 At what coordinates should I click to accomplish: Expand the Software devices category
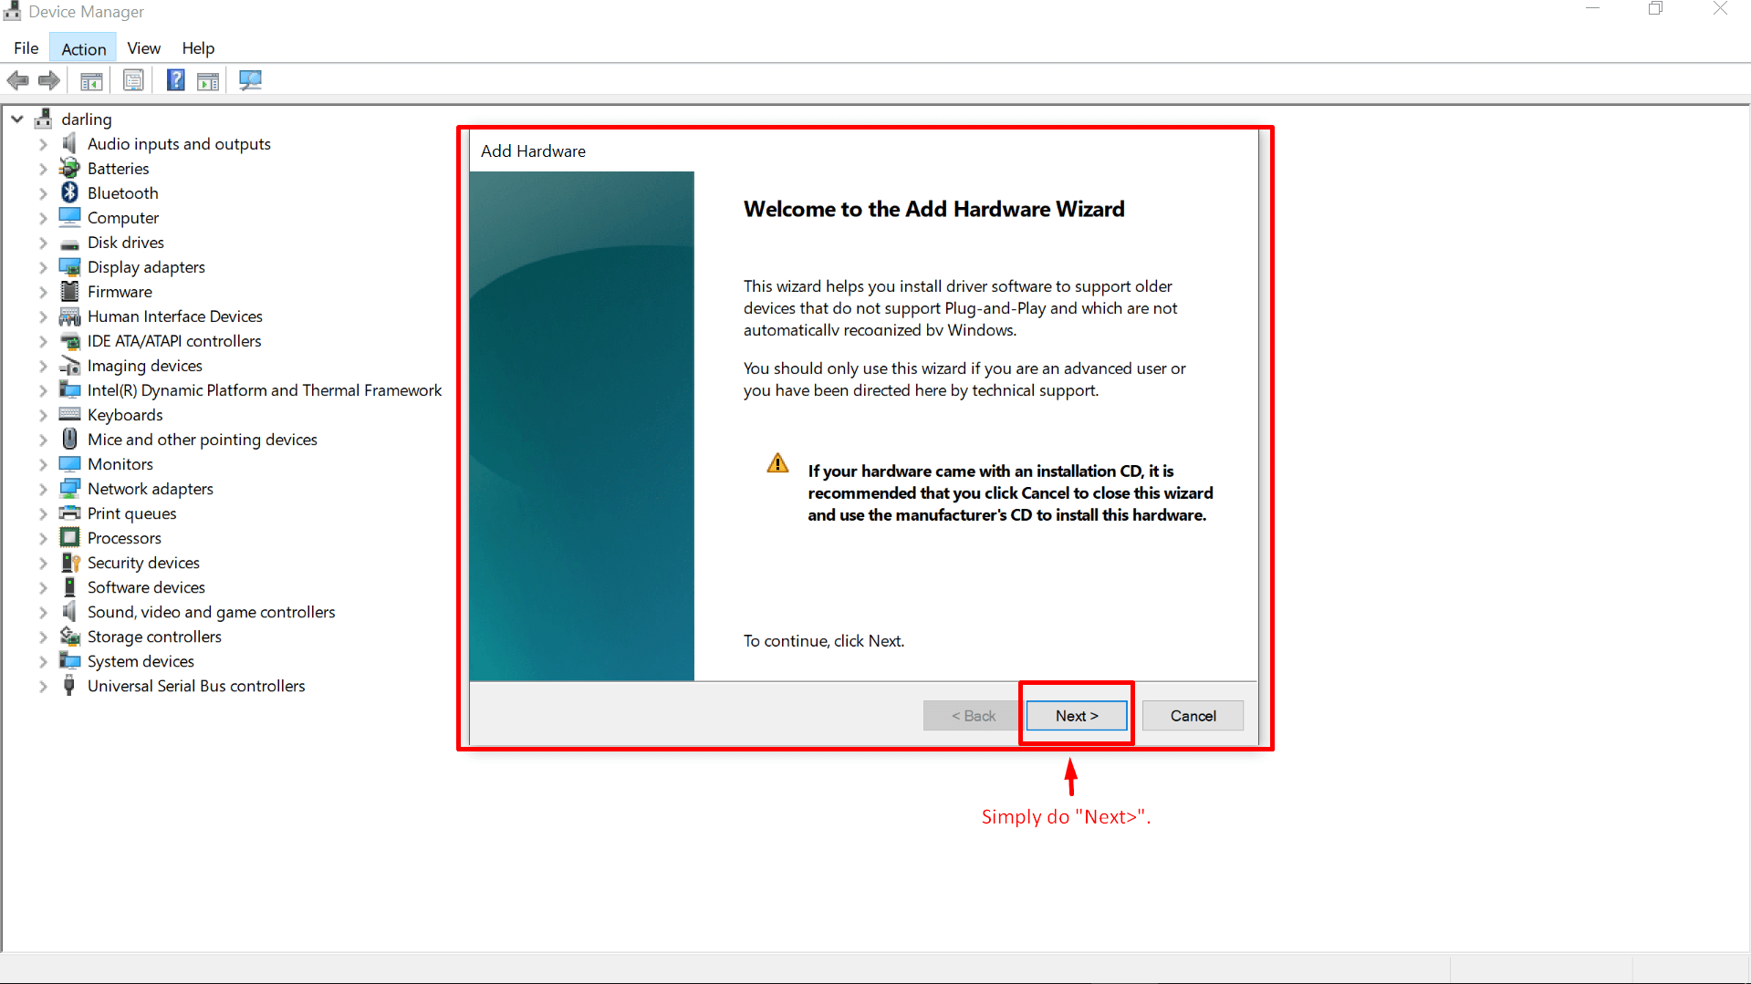[x=43, y=587]
